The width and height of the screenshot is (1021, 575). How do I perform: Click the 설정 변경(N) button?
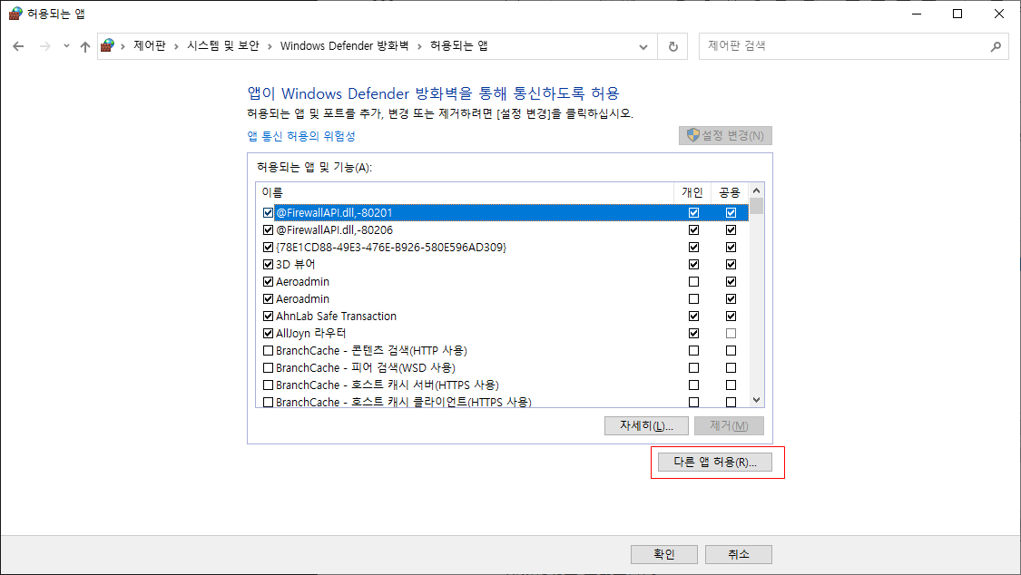[x=725, y=135]
